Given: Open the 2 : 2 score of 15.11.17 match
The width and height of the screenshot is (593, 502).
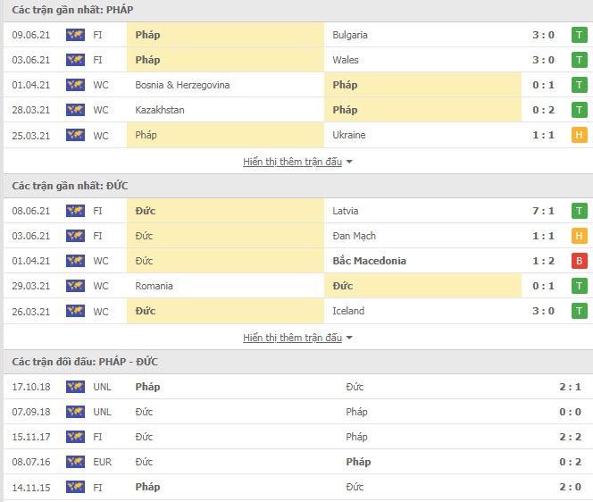Looking at the screenshot, I should (570, 437).
